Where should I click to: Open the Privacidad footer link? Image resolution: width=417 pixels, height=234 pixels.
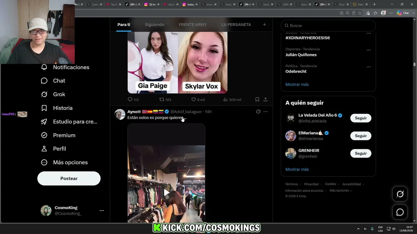(x=311, y=184)
